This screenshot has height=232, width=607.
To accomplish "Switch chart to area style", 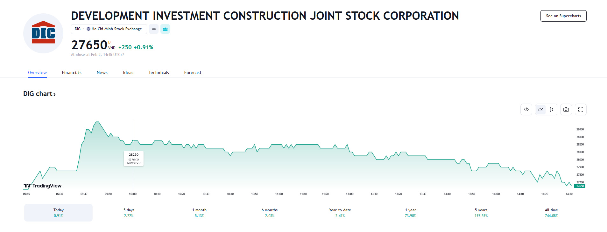I will point(541,110).
